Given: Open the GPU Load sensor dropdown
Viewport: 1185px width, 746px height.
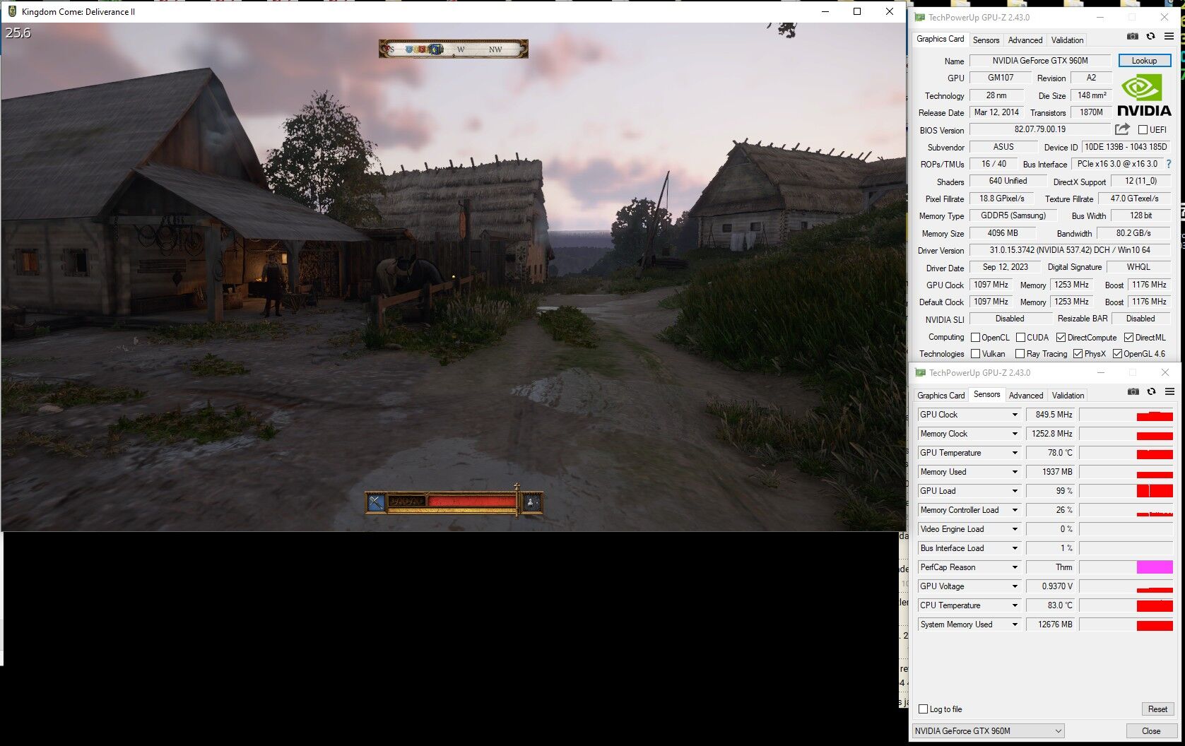Looking at the screenshot, I should pos(1015,491).
